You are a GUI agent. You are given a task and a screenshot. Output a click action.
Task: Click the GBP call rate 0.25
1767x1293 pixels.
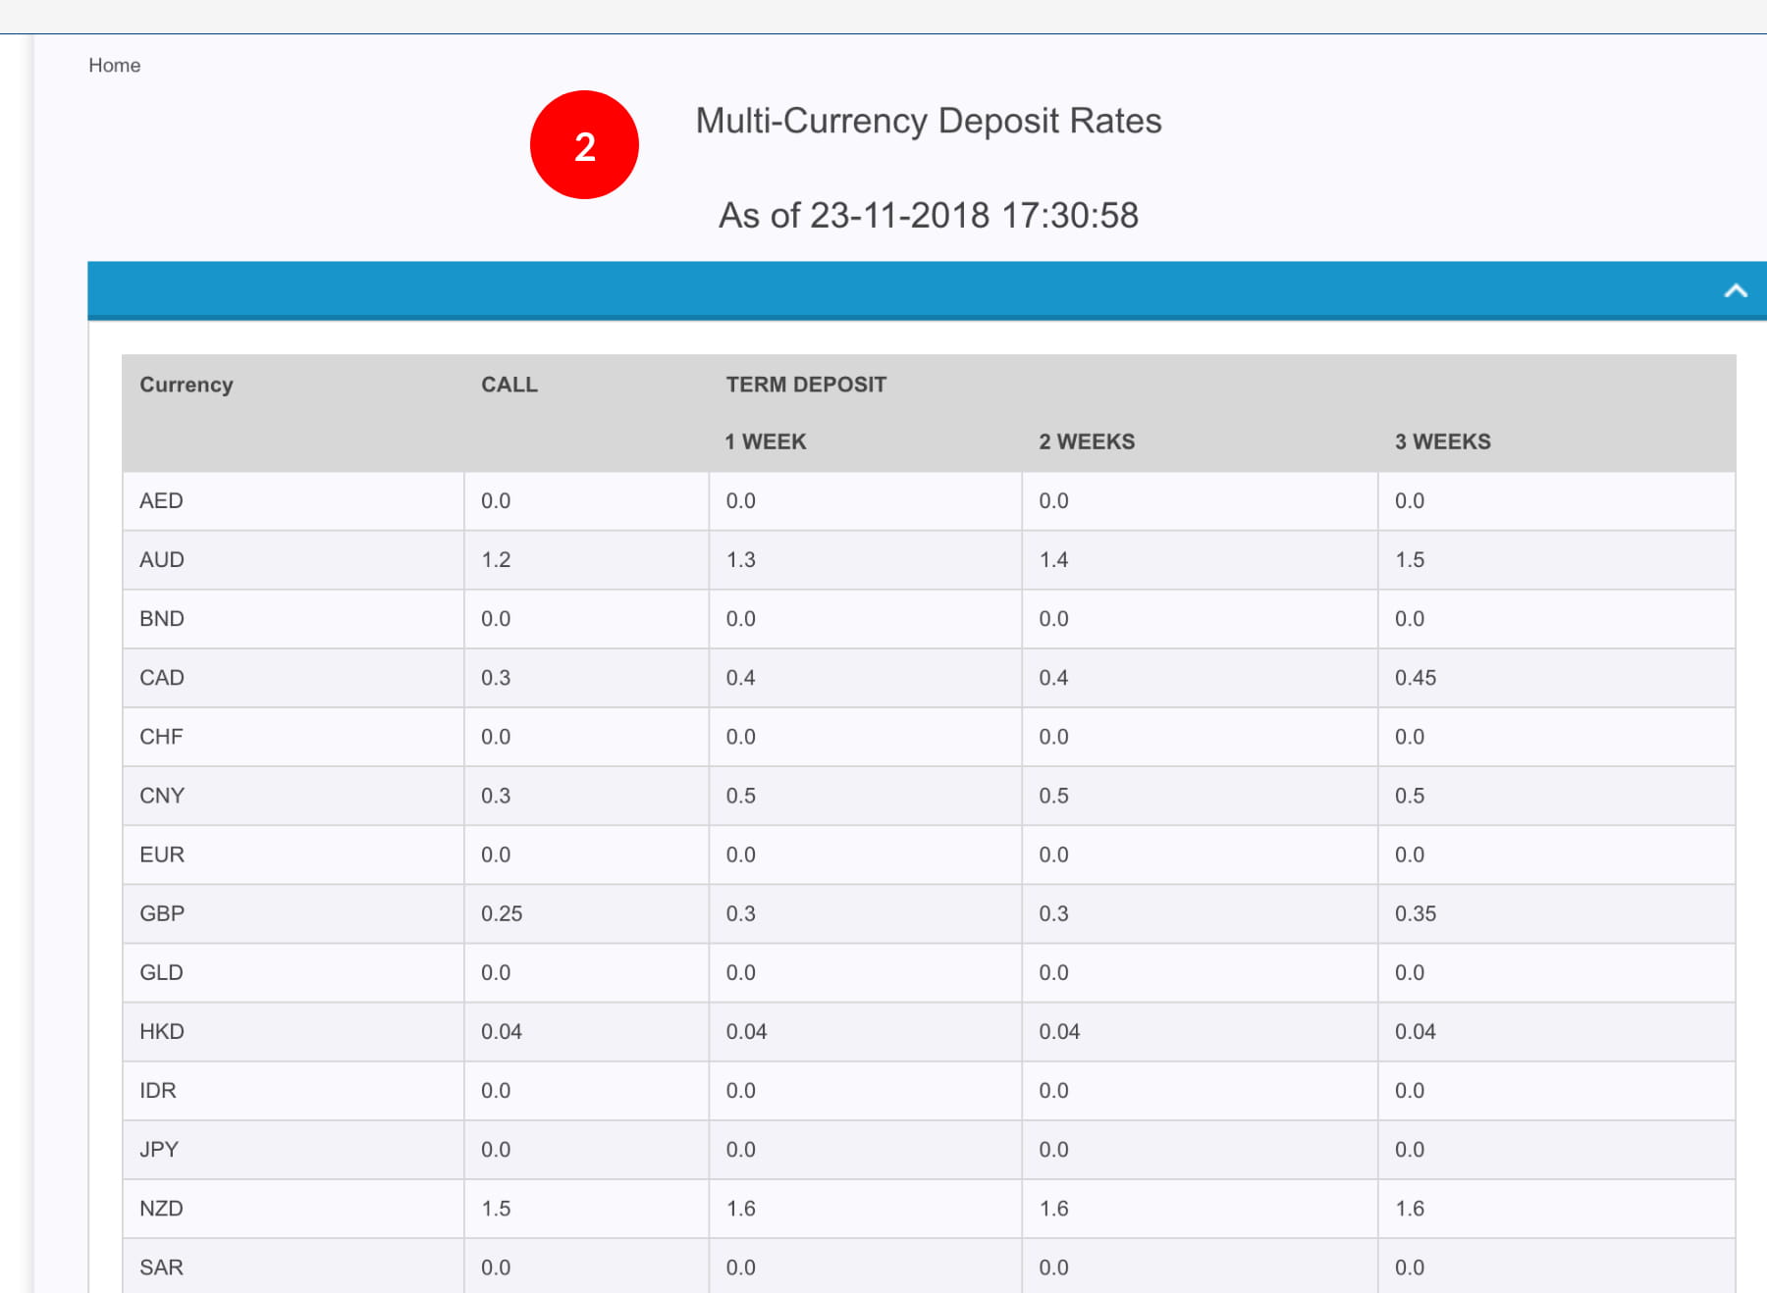coord(502,913)
